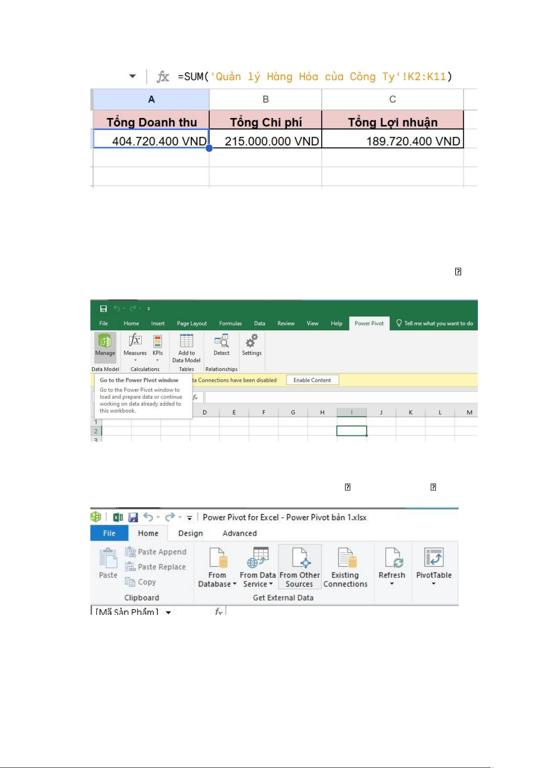Click the Manage Data Model icon
The image size is (543, 768).
pyautogui.click(x=105, y=341)
